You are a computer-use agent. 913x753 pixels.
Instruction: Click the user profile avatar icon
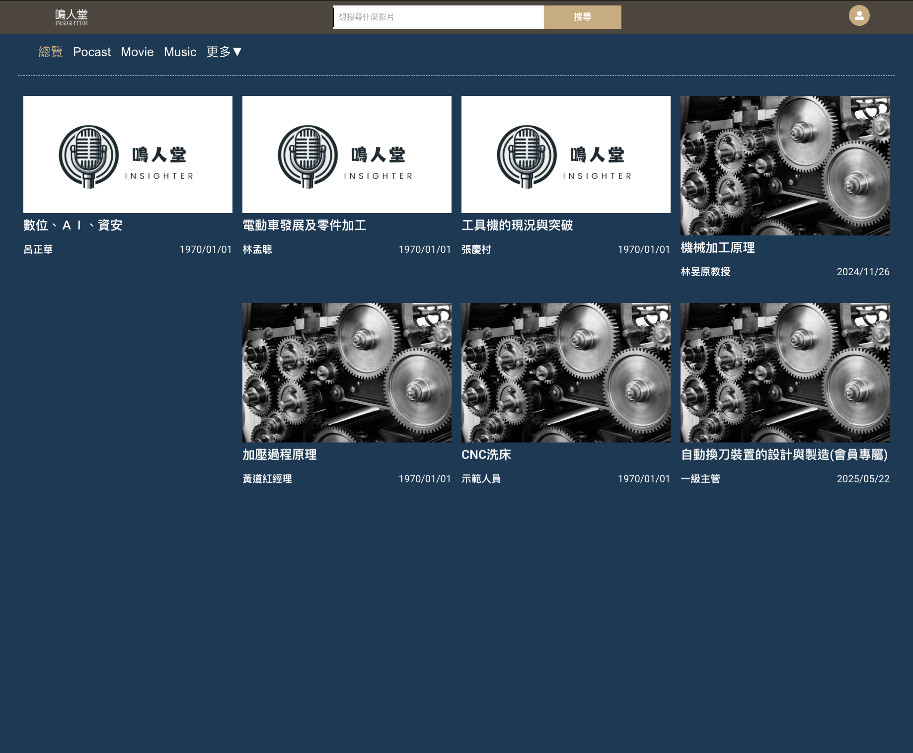(x=859, y=15)
